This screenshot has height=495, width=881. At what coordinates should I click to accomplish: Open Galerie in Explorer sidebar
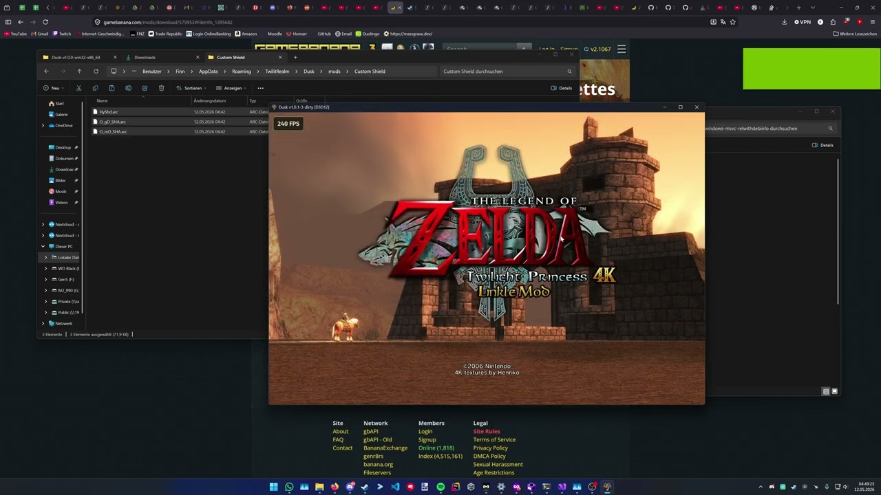tap(58, 114)
